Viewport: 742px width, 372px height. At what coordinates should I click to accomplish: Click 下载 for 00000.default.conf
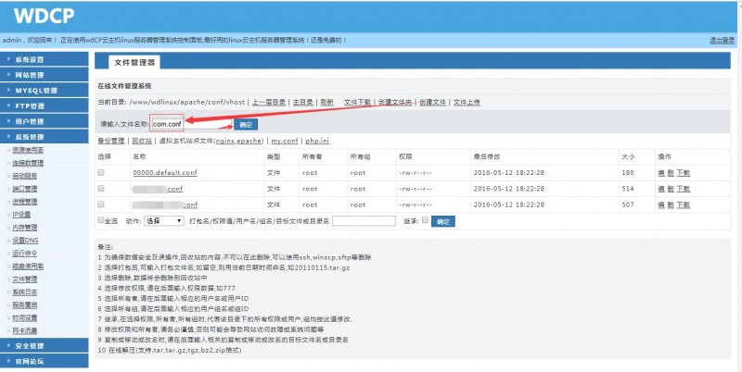pos(684,172)
